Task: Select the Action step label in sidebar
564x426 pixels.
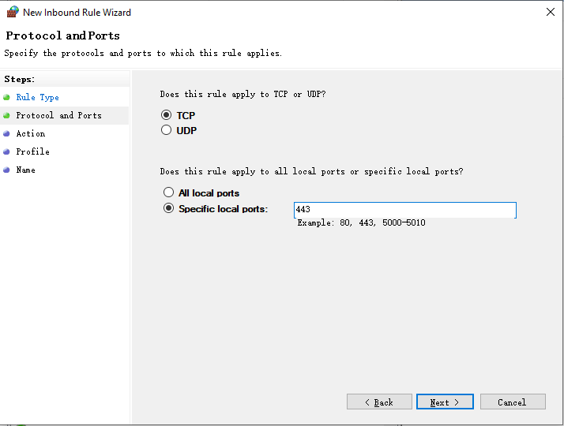Action: (31, 133)
